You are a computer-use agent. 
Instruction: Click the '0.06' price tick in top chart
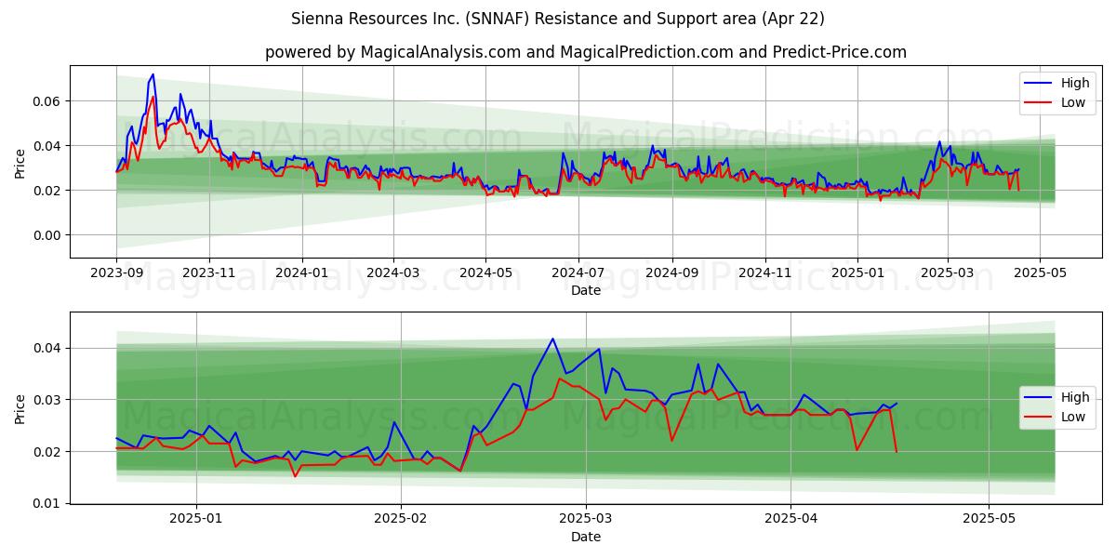pyautogui.click(x=47, y=100)
